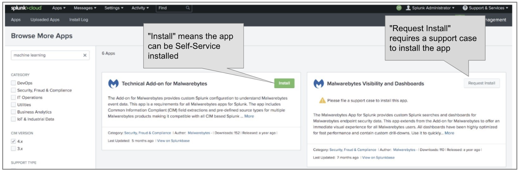Open Technical Add-on for Malwarebytes title
Viewport: 519px width, 172px height.
click(x=164, y=84)
